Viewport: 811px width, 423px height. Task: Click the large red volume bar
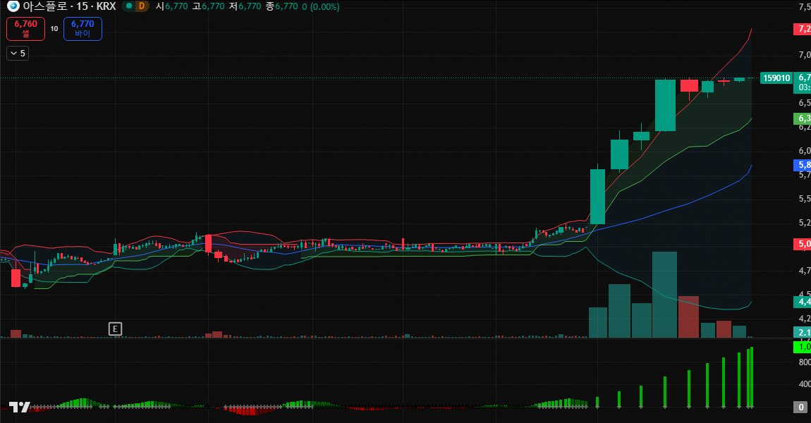tap(688, 317)
